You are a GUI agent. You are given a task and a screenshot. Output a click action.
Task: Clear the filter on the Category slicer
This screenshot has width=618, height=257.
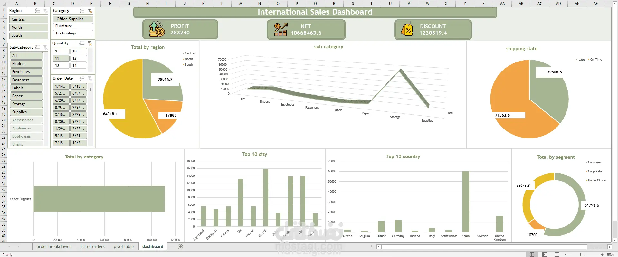[90, 11]
